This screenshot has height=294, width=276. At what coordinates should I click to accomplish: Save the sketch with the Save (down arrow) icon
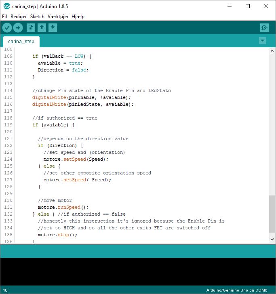pyautogui.click(x=53, y=28)
